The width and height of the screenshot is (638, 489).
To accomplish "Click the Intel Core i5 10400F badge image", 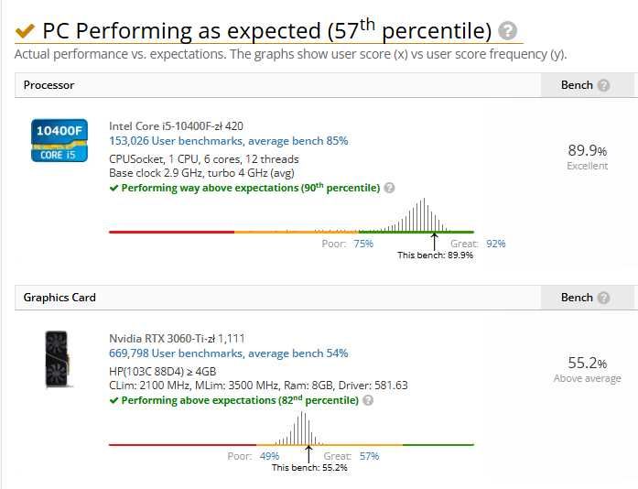I will click(59, 140).
